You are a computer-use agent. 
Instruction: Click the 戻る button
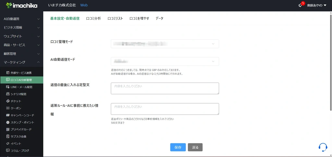pyautogui.click(x=195, y=147)
